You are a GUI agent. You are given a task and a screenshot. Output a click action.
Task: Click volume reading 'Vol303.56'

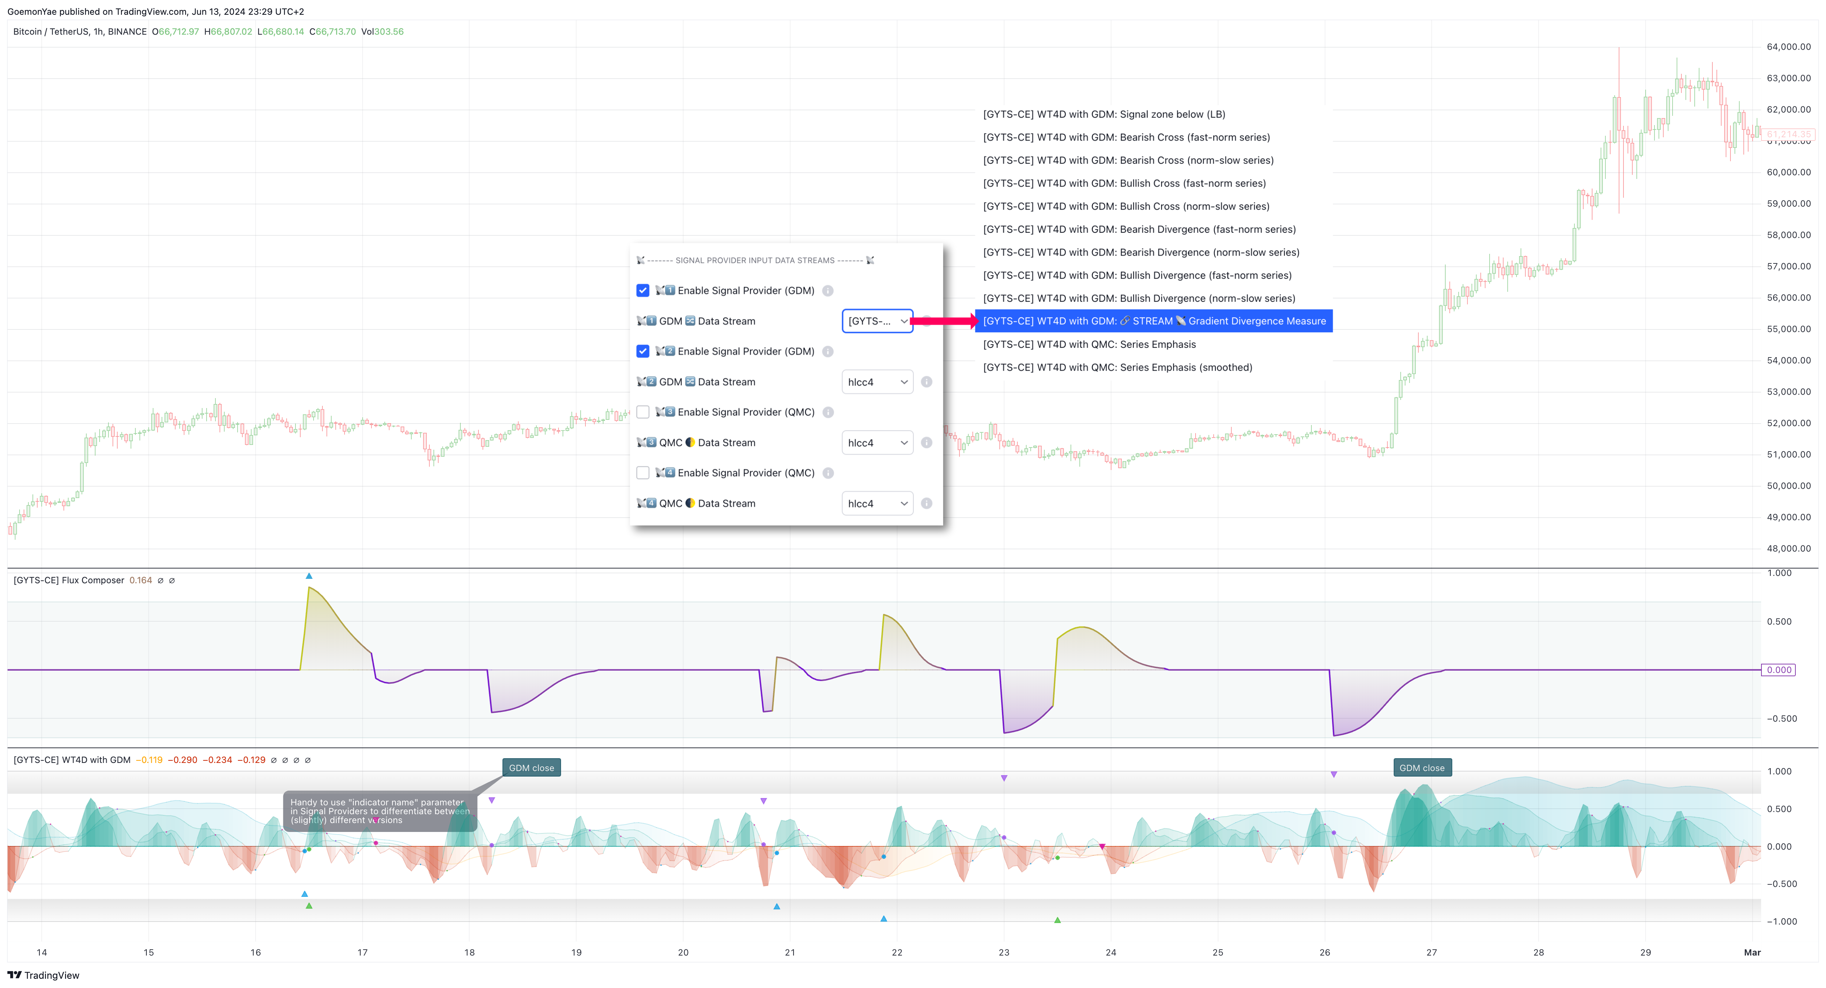pos(382,32)
